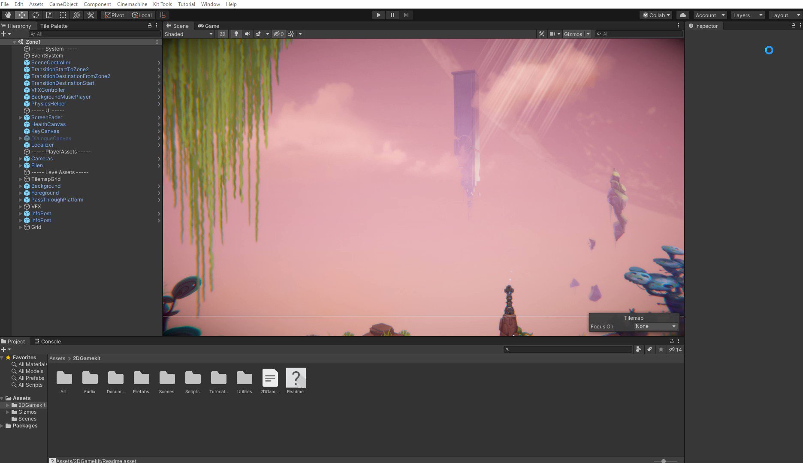Open the Kit Tools menu

pyautogui.click(x=163, y=4)
